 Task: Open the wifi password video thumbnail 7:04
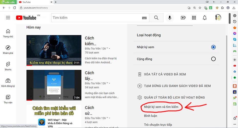pyautogui.click(x=54, y=85)
